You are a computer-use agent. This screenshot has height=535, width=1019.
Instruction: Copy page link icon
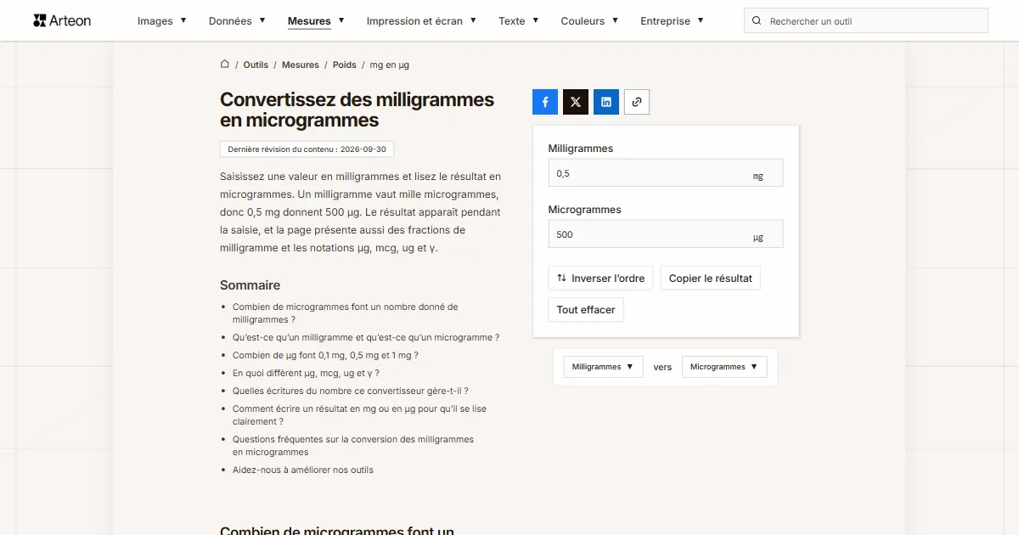click(x=637, y=102)
